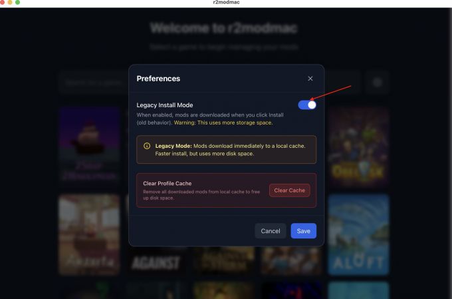Viewport: 452px width, 299px height.
Task: Click the Legacy Install Mode label
Action: 165,105
